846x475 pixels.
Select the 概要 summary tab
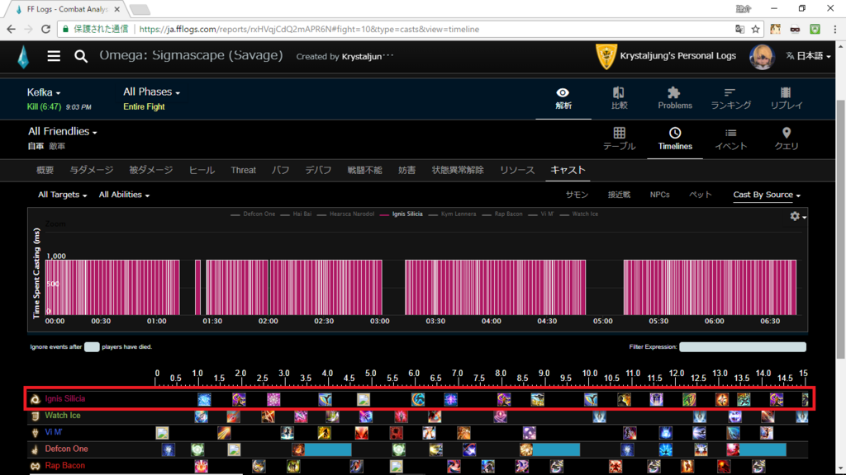tap(45, 170)
